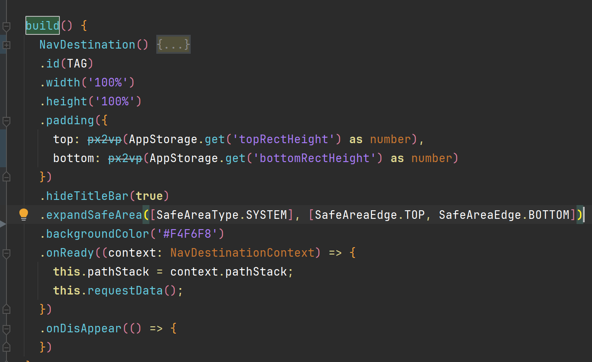592x362 pixels.
Task: Click the true value in hideTitleBar
Action: click(x=149, y=196)
